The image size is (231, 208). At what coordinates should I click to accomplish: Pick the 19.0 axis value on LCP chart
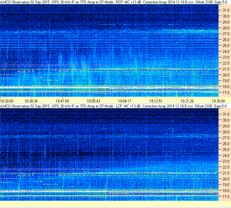coord(226,185)
